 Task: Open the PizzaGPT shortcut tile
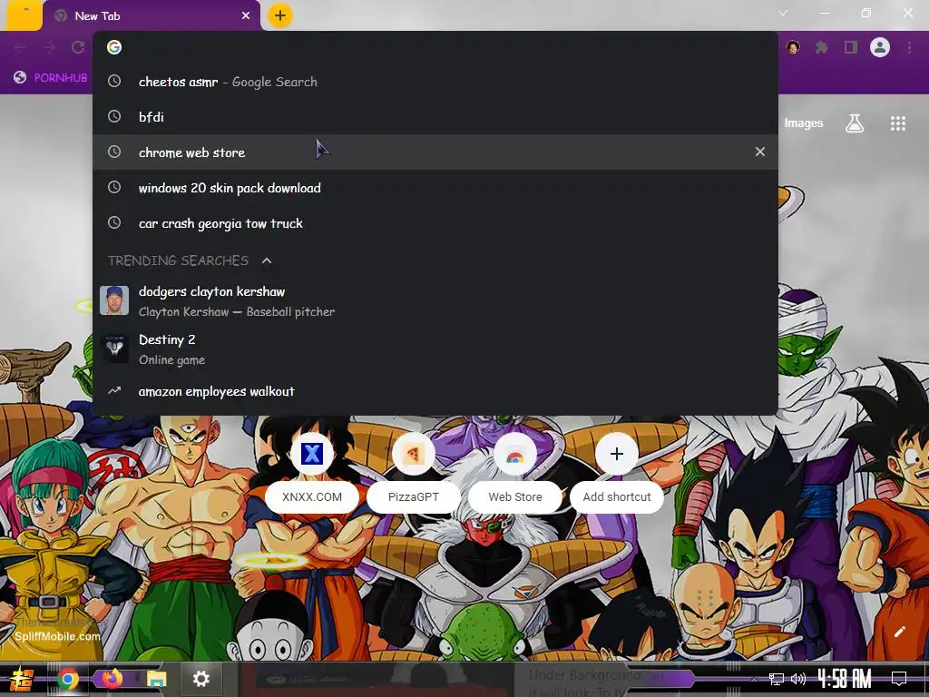(x=414, y=473)
